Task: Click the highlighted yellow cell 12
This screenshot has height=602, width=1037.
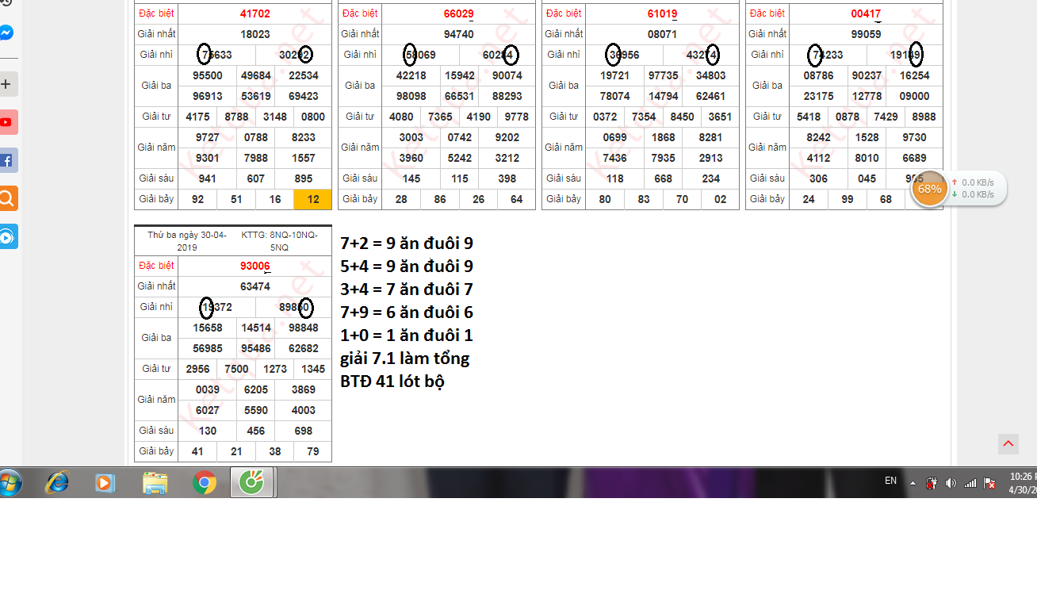Action: tap(313, 199)
